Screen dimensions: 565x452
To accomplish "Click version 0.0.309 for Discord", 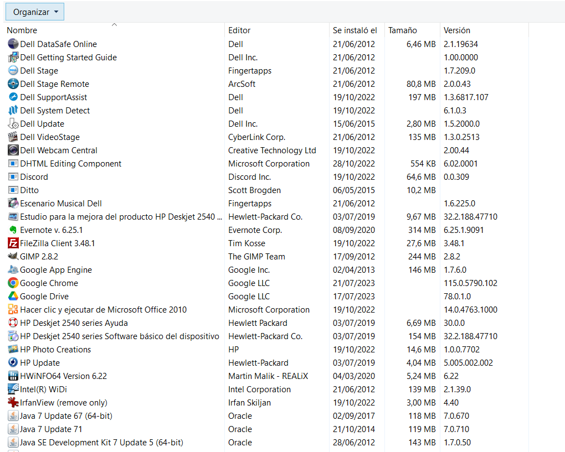I will [456, 177].
